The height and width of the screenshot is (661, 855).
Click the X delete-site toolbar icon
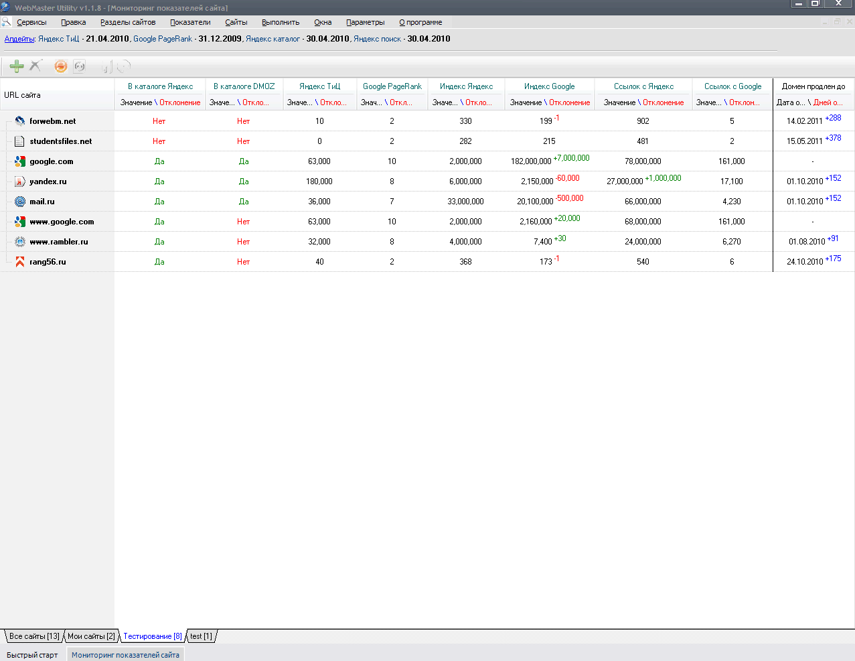pos(36,66)
